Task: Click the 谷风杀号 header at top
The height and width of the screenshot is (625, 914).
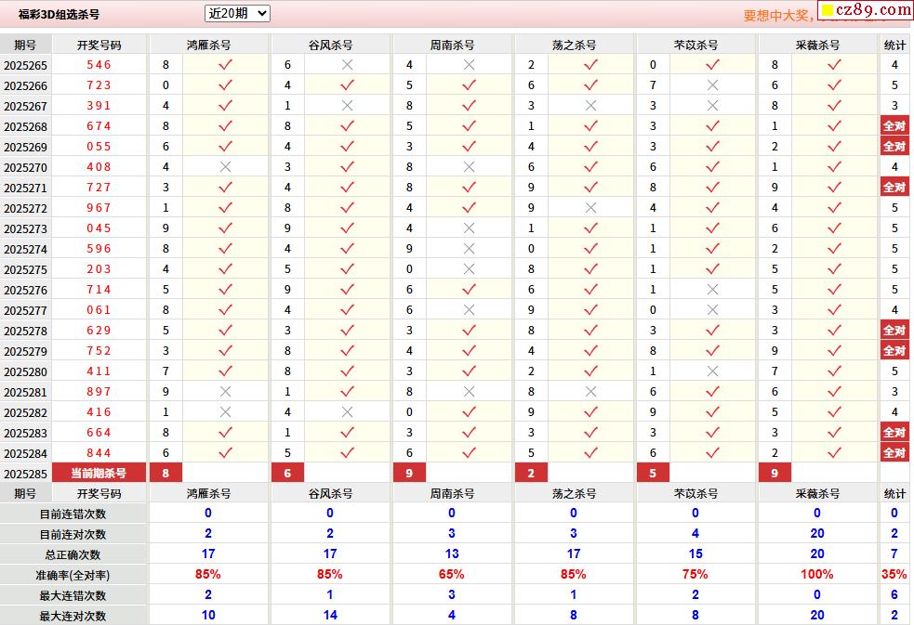Action: click(x=330, y=45)
